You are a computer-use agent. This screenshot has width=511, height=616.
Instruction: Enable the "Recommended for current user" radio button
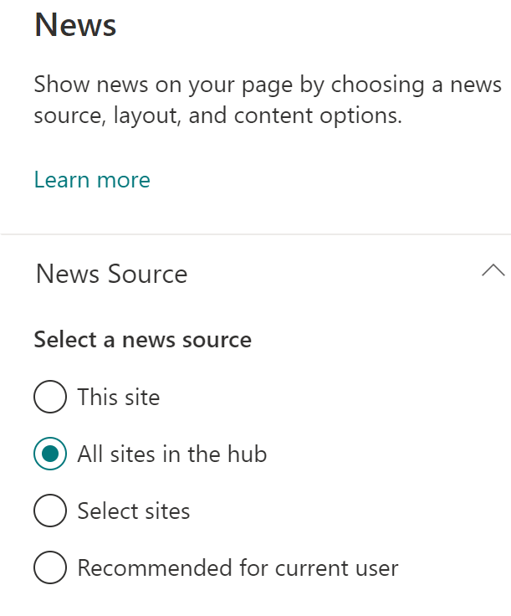tap(50, 568)
